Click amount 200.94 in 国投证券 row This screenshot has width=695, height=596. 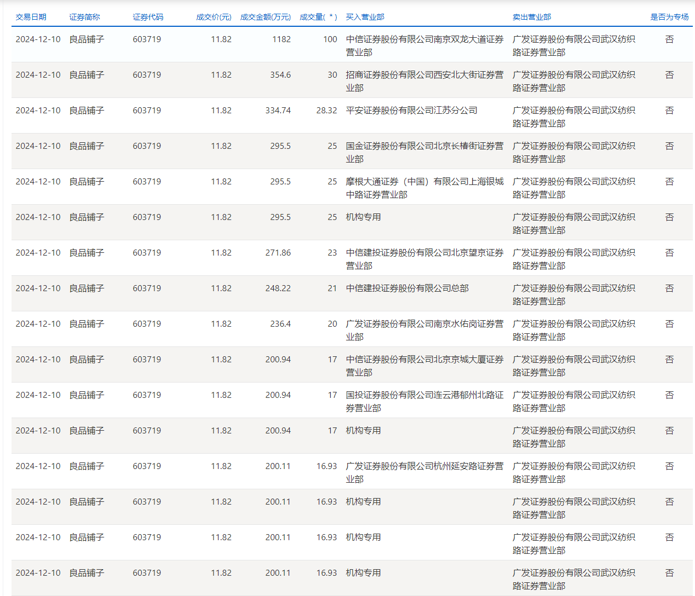point(278,395)
